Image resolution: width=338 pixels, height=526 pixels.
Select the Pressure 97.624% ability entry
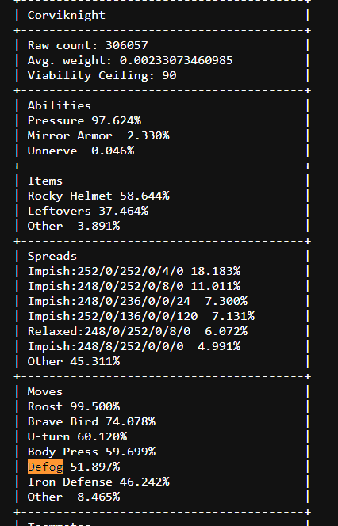pyautogui.click(x=84, y=120)
